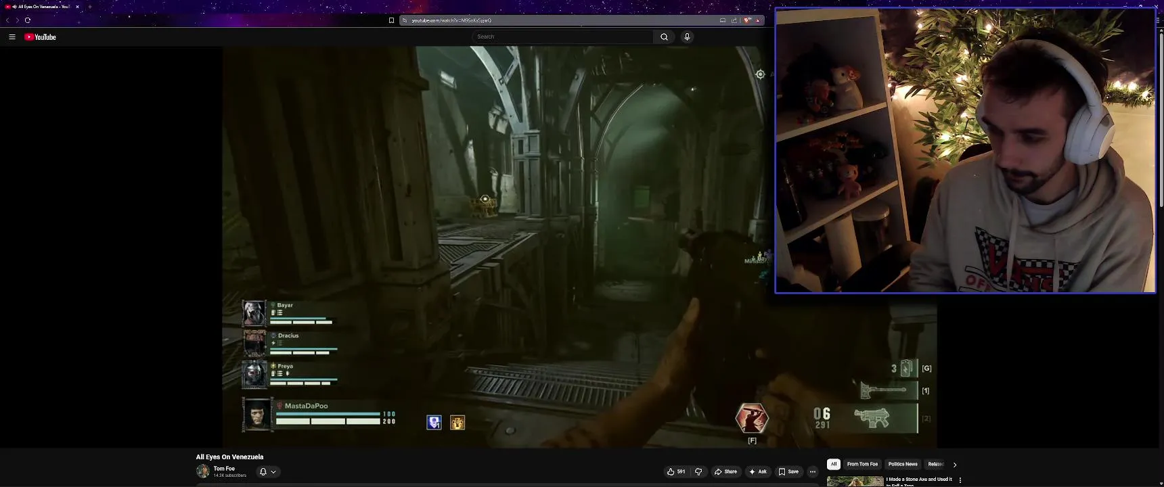The height and width of the screenshot is (487, 1164).
Task: Bookmark this page in the toolbar
Action: pyautogui.click(x=391, y=20)
